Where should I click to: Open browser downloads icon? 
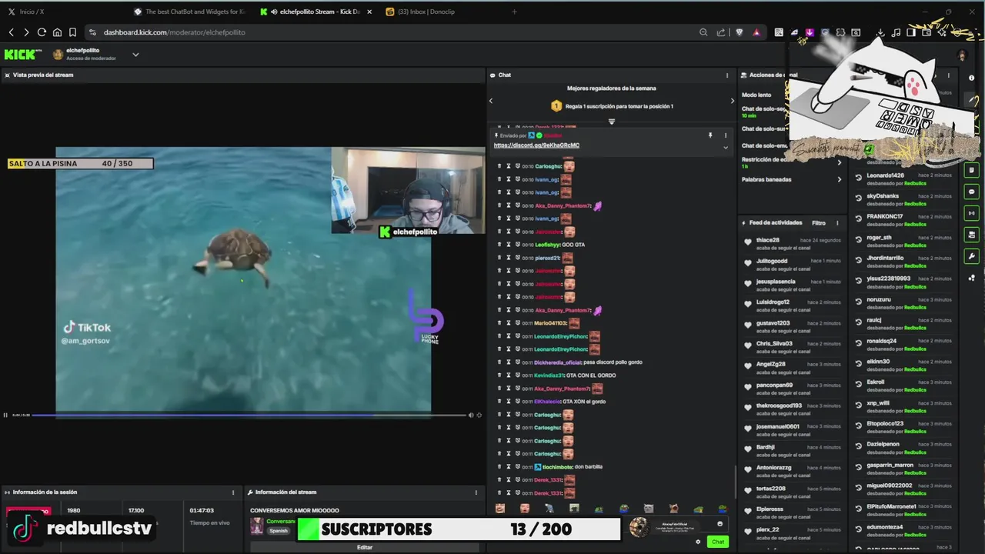click(880, 32)
